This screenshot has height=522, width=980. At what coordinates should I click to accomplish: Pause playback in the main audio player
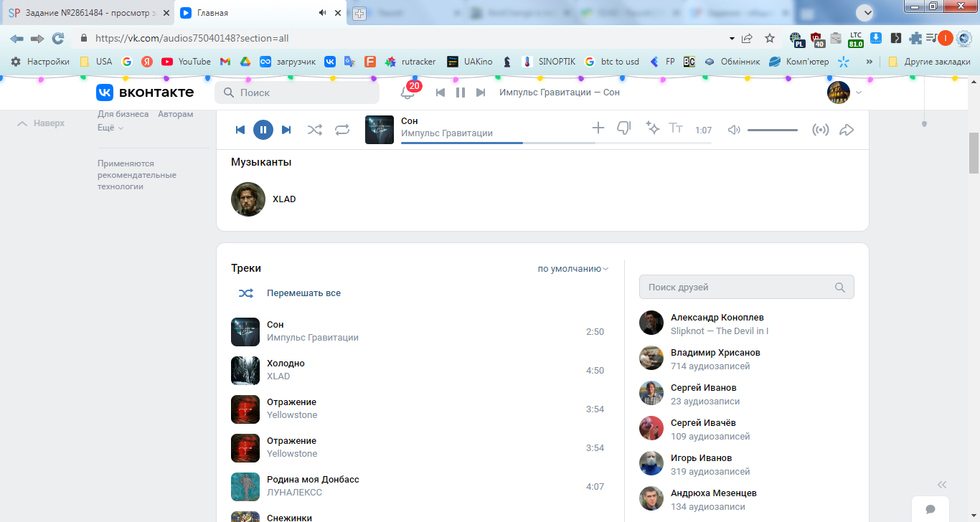[x=263, y=130]
